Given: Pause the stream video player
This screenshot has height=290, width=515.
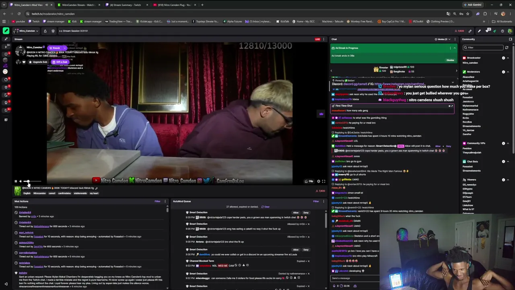Looking at the screenshot, I should 16,181.
